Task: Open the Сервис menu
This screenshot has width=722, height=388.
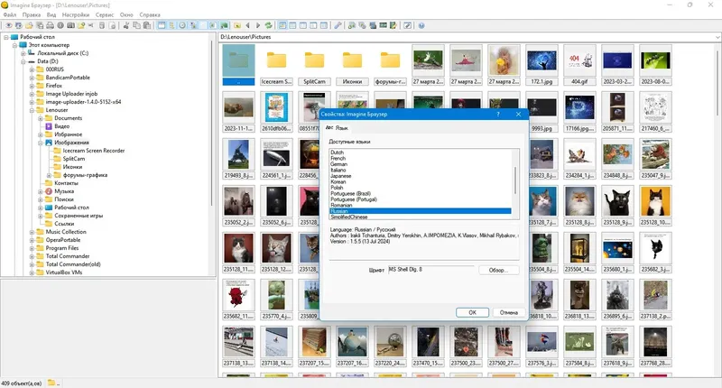Action: pos(105,14)
